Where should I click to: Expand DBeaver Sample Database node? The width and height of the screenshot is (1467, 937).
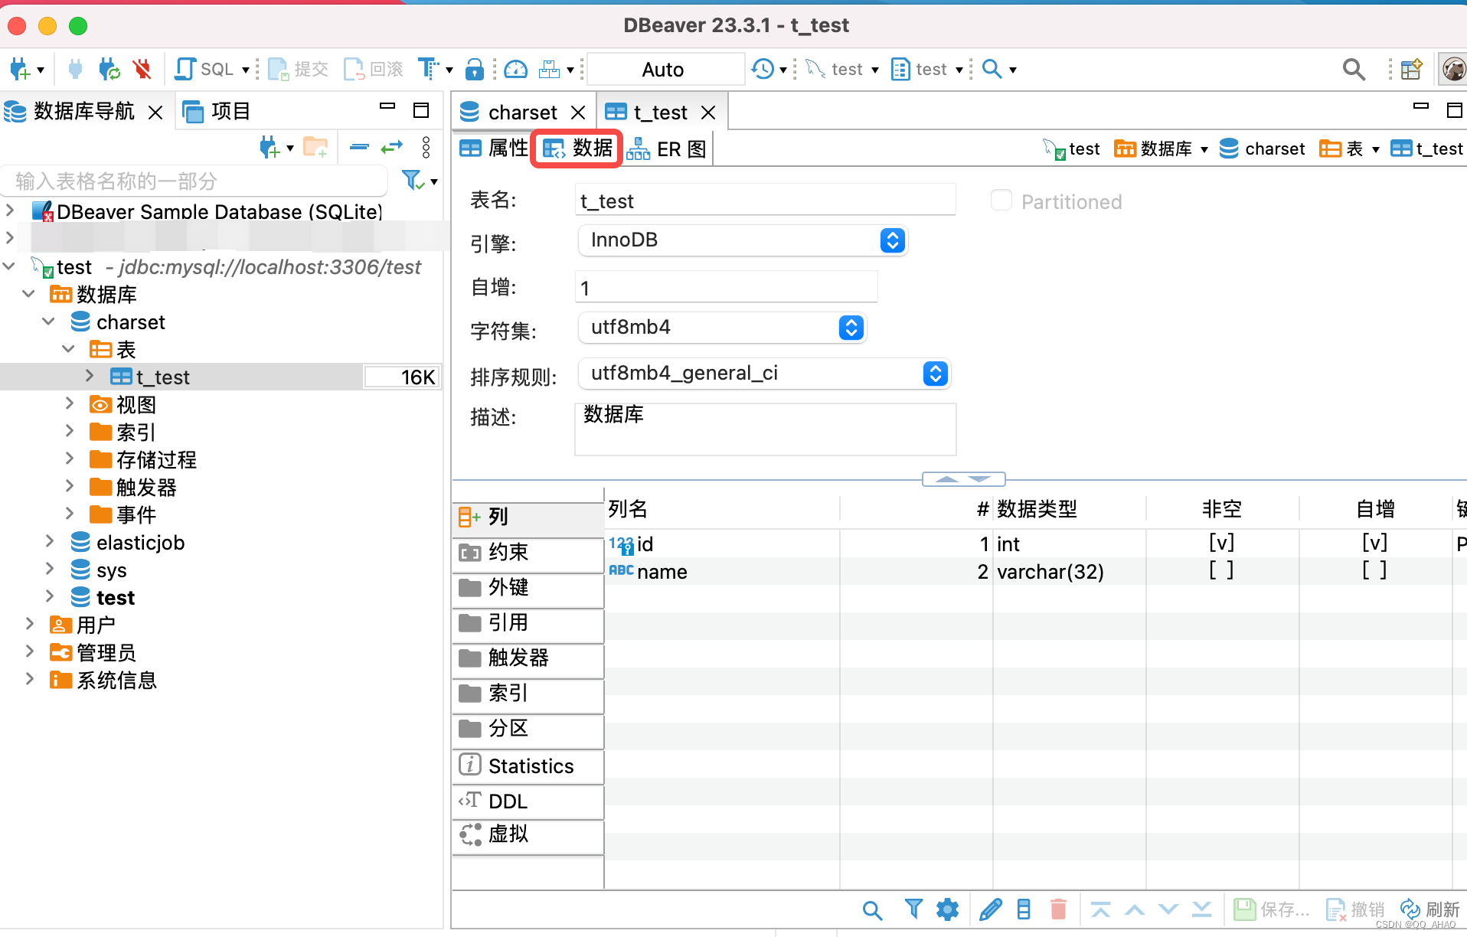point(10,209)
